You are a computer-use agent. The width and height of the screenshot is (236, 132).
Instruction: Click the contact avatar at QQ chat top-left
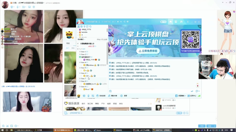pyautogui.click(x=5, y=5)
